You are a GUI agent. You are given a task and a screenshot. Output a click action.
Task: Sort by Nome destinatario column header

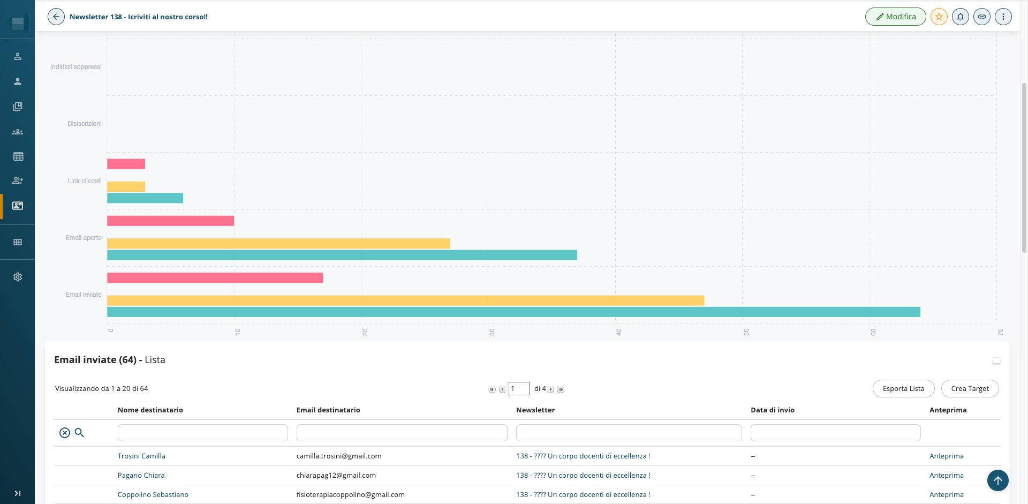150,410
